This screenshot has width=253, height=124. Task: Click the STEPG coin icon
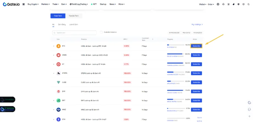[59, 73]
